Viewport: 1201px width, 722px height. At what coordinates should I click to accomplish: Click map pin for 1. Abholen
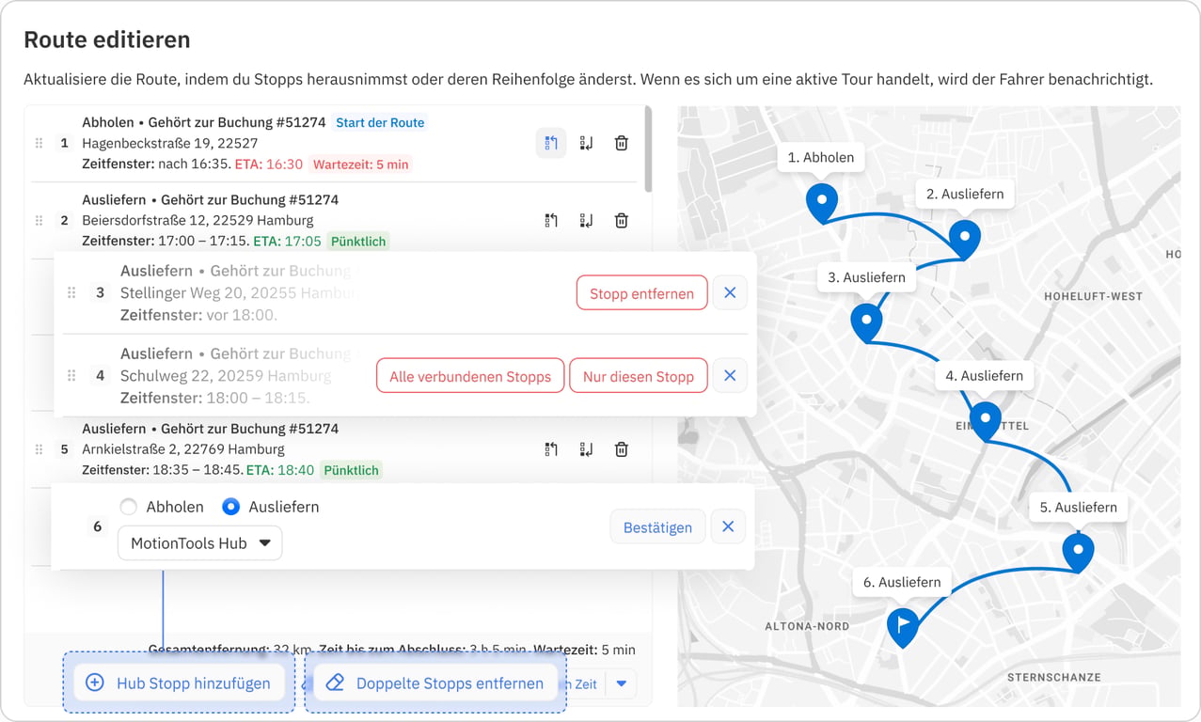tap(822, 203)
